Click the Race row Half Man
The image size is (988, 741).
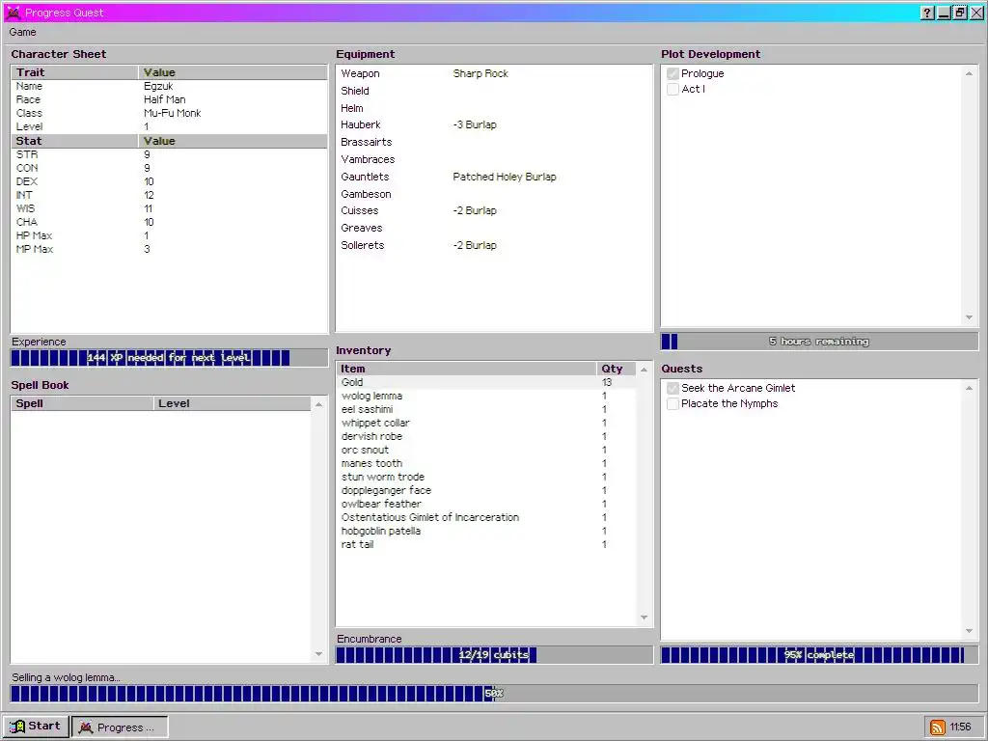[x=169, y=99]
